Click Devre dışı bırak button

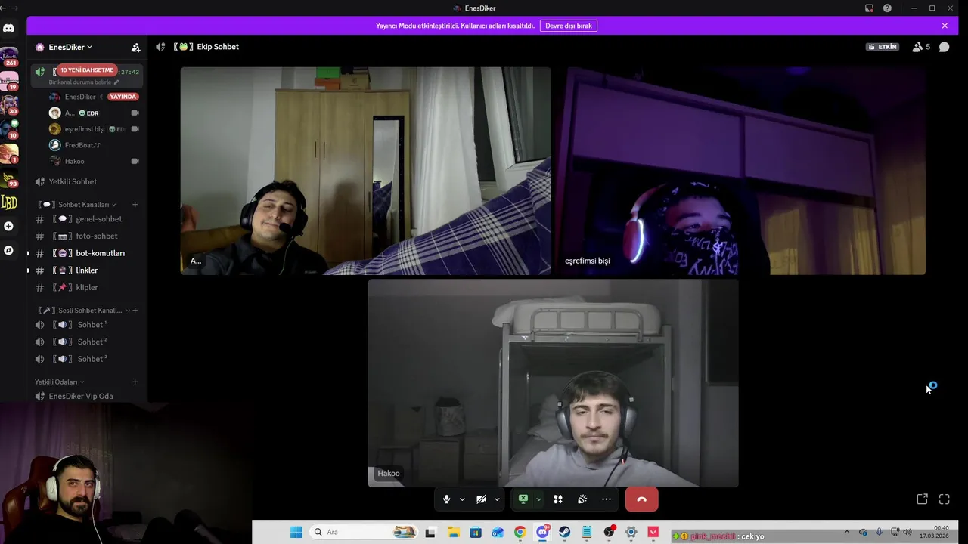[x=569, y=26]
